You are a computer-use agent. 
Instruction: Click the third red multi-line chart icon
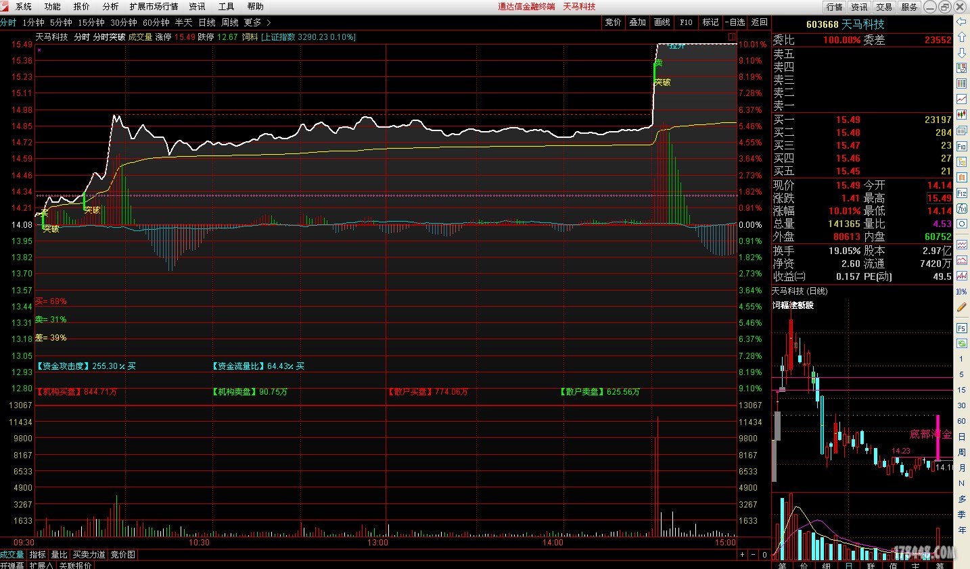[961, 276]
